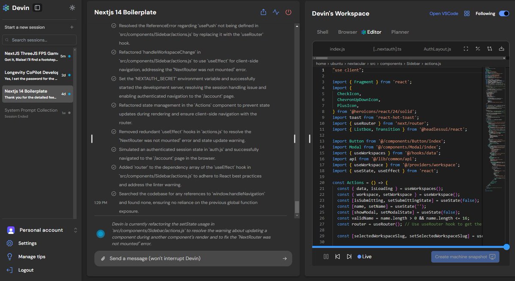Click the paperclip attach icon
This screenshot has width=515, height=281.
pos(103,259)
